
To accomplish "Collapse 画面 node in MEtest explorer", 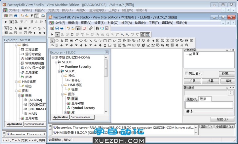I will click(x=19, y=95).
